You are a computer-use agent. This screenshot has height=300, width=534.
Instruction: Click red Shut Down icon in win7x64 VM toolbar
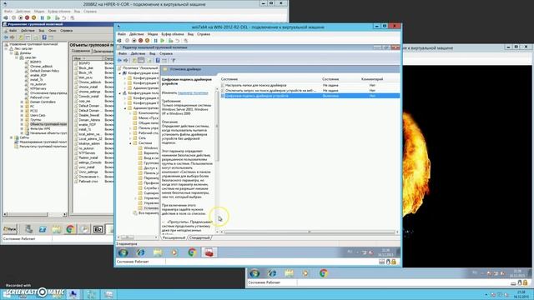[x=140, y=41]
